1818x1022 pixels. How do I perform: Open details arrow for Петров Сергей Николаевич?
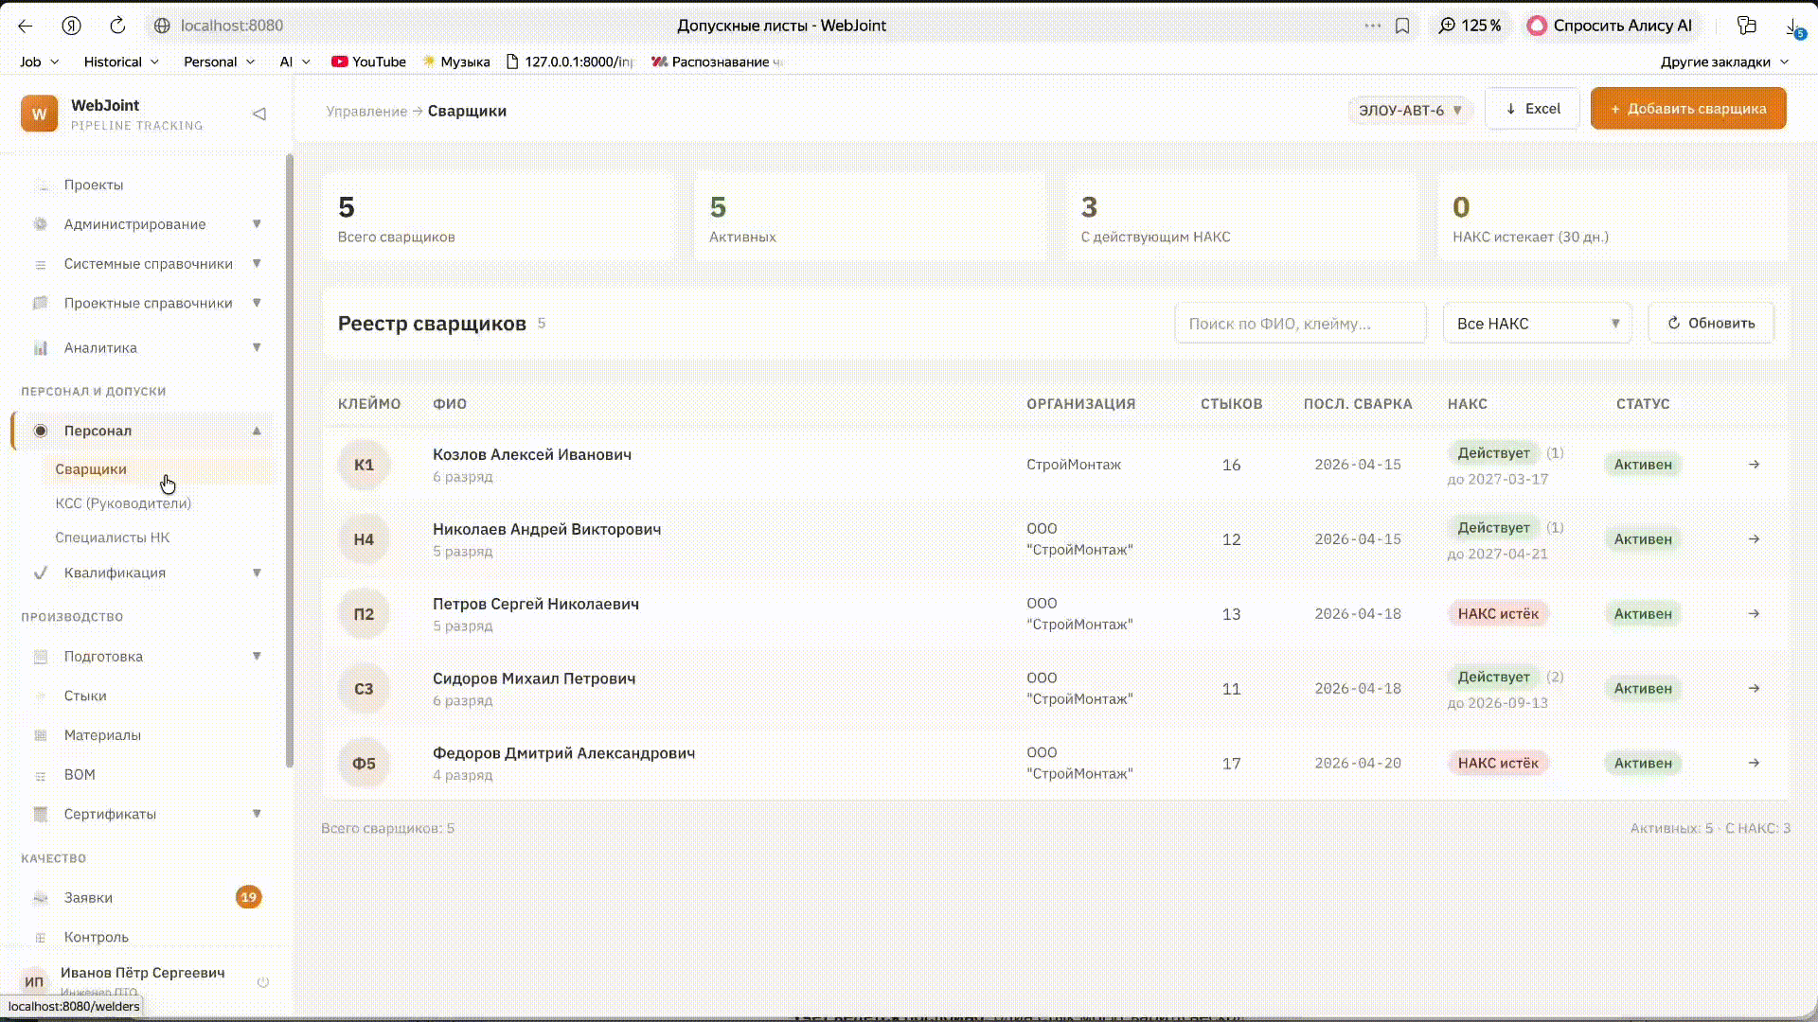click(x=1754, y=614)
